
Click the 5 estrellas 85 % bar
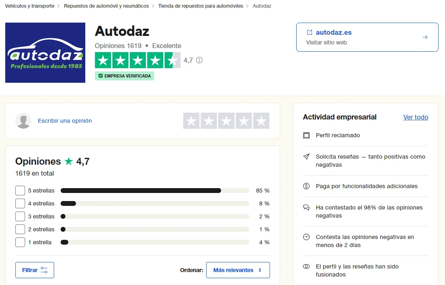pos(155,191)
